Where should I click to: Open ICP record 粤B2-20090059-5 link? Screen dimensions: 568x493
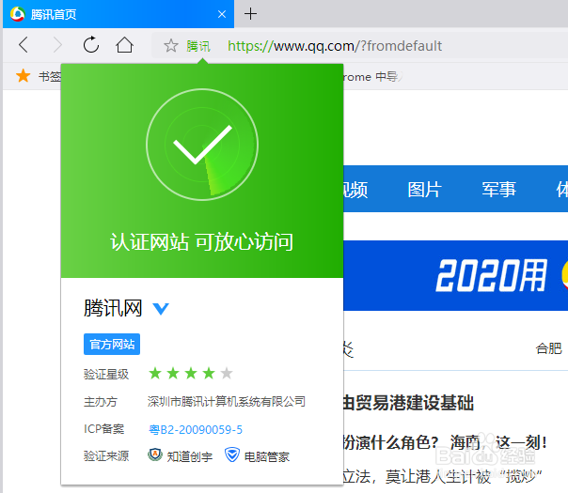point(196,430)
